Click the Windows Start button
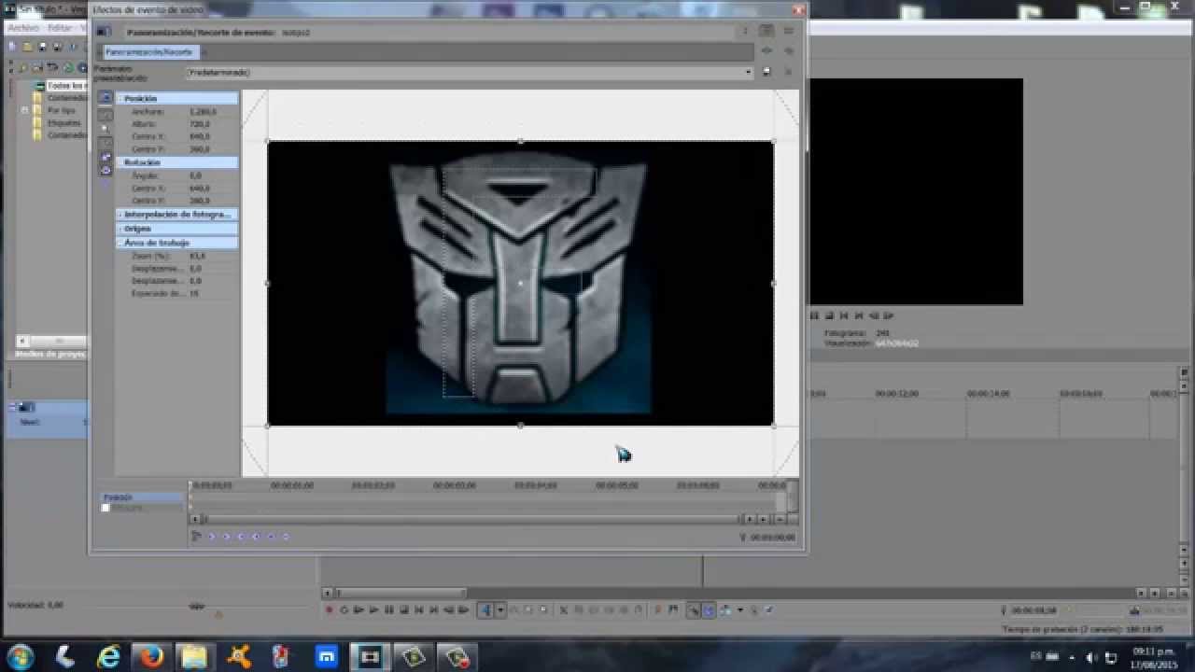 pos(21,656)
